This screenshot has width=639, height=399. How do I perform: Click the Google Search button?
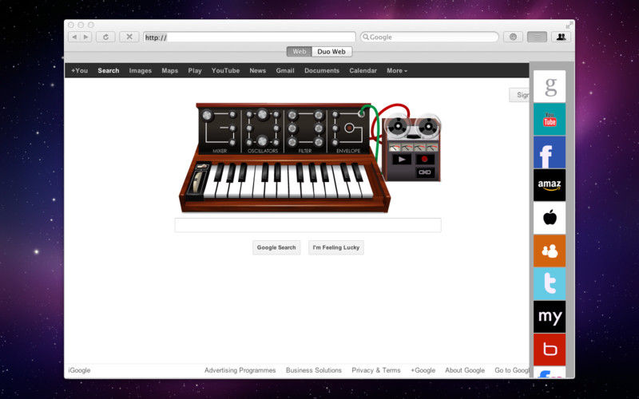pyautogui.click(x=276, y=247)
